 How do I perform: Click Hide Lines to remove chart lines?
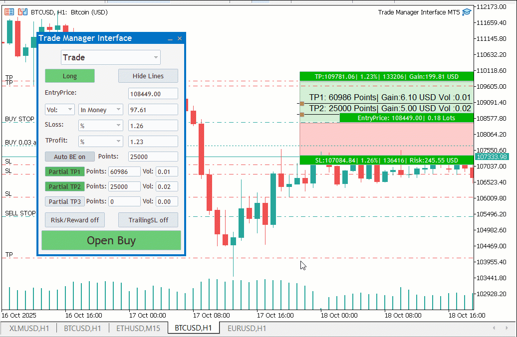[x=148, y=76]
